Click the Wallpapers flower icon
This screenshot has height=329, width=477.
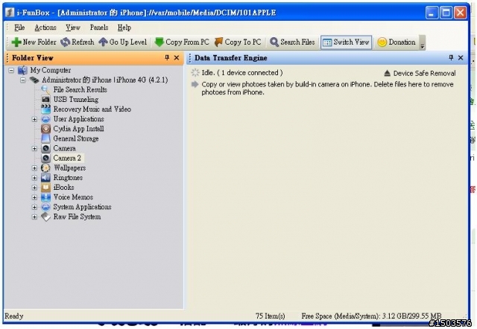pos(45,167)
